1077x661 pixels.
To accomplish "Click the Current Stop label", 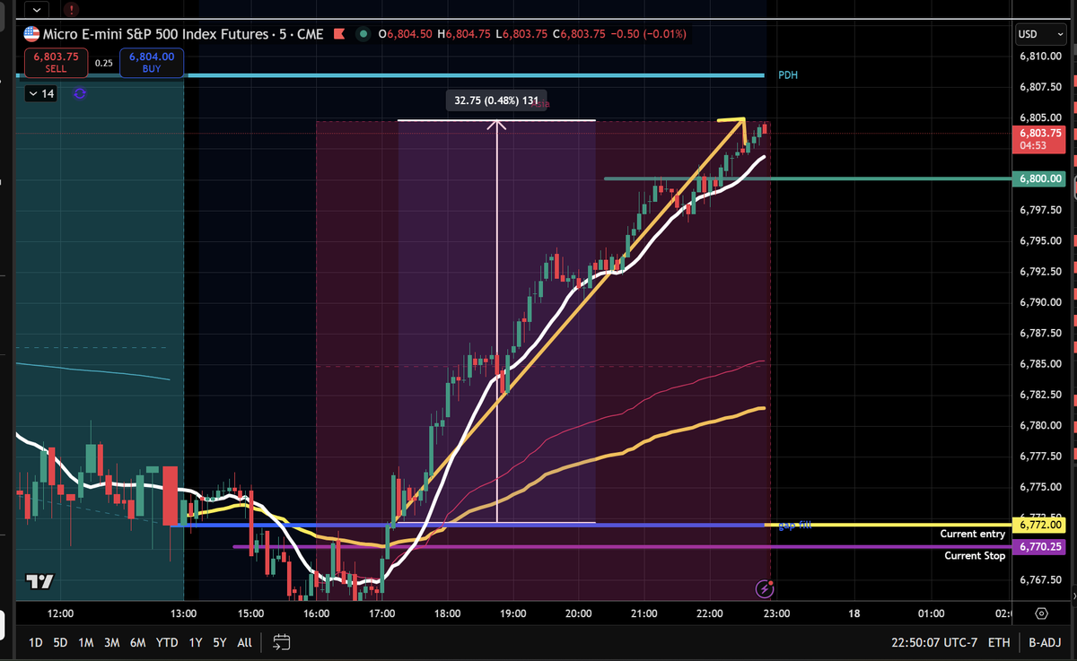I will click(975, 556).
